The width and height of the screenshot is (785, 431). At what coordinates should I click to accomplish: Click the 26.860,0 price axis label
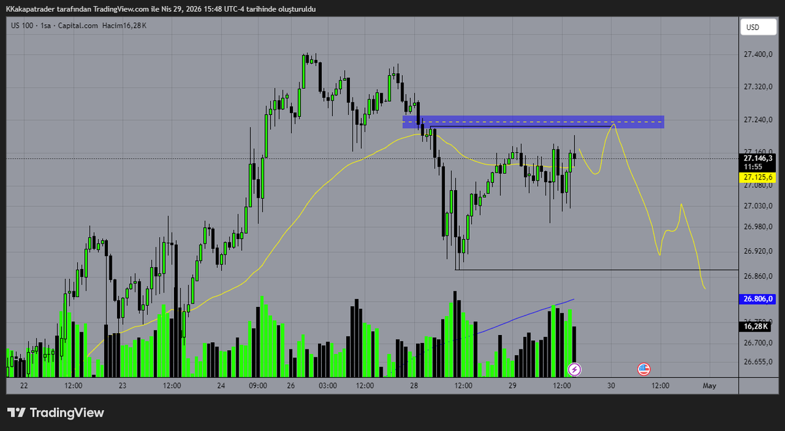click(x=758, y=277)
